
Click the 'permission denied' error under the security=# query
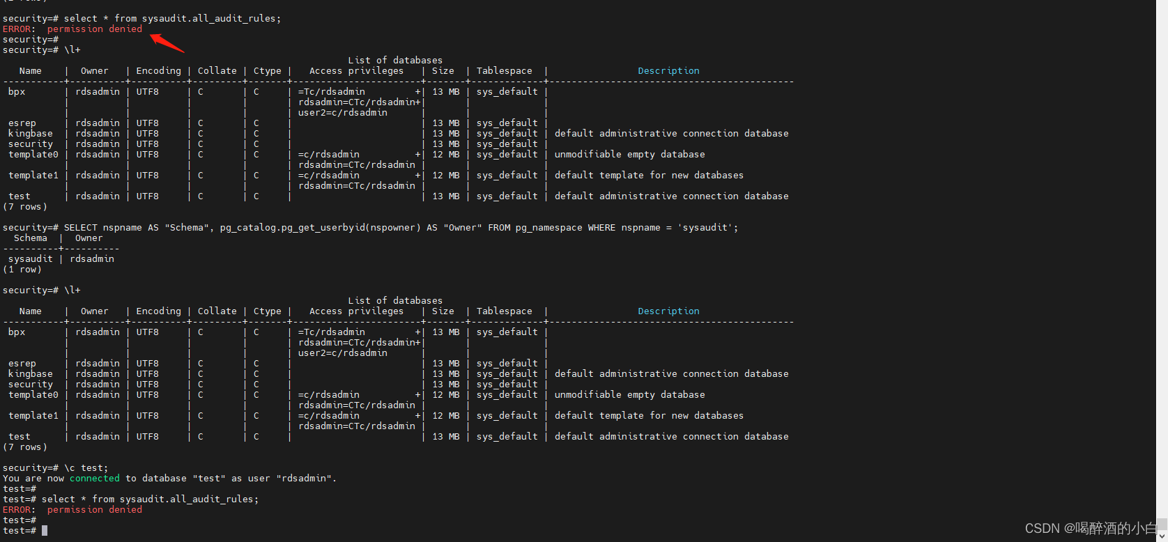click(95, 29)
